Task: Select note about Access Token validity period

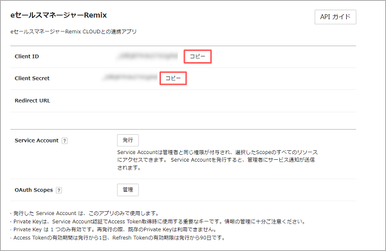Action: click(118, 238)
